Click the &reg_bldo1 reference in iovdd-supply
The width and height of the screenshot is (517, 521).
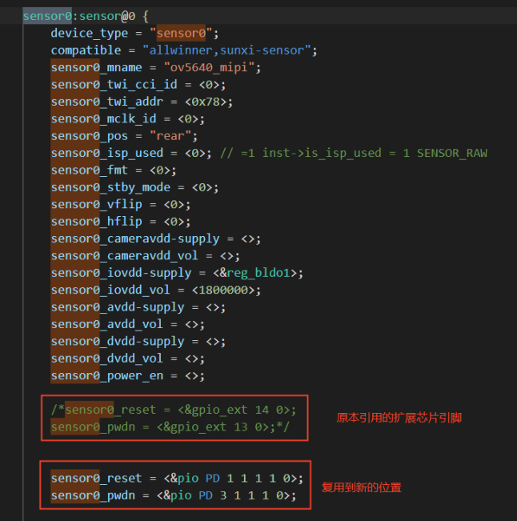(254, 273)
